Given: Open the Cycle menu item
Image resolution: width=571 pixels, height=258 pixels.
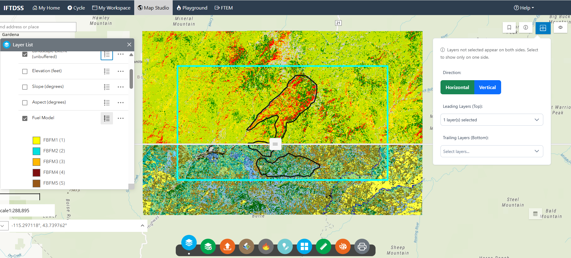Looking at the screenshot, I should click(76, 8).
